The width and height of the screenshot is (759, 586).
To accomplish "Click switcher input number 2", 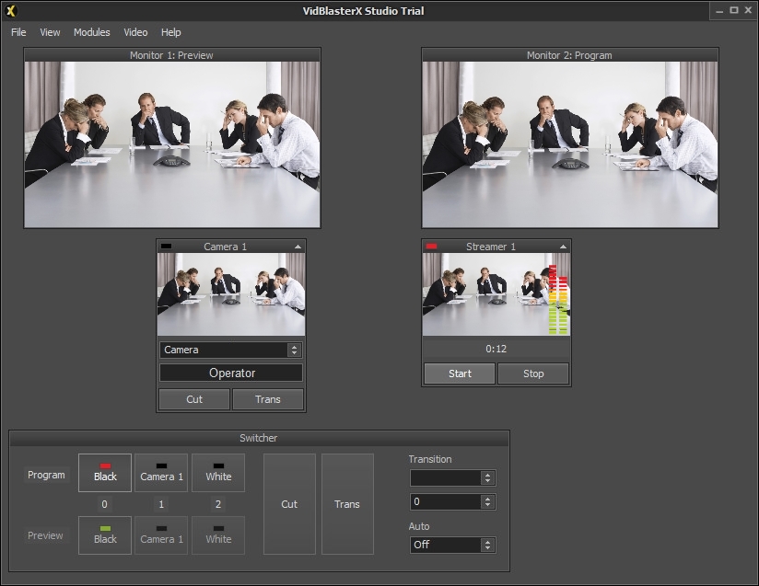I will (x=218, y=504).
